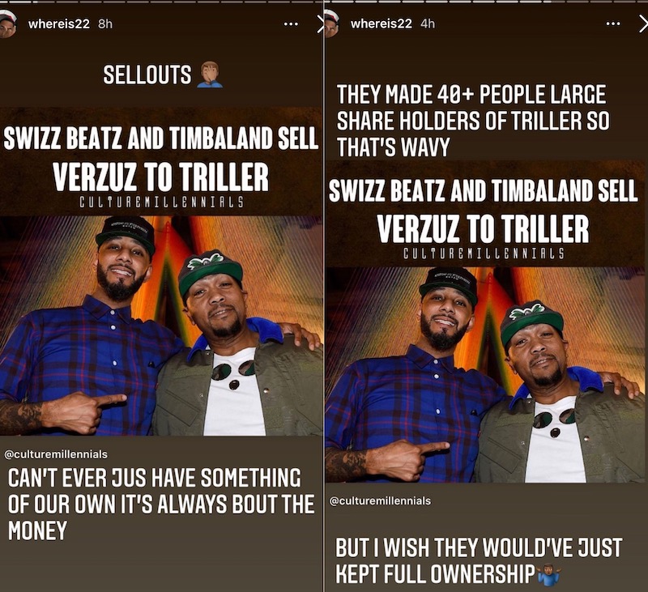
Task: Tap the VERZUZ TO TRILLER headline on left
Action: click(160, 177)
